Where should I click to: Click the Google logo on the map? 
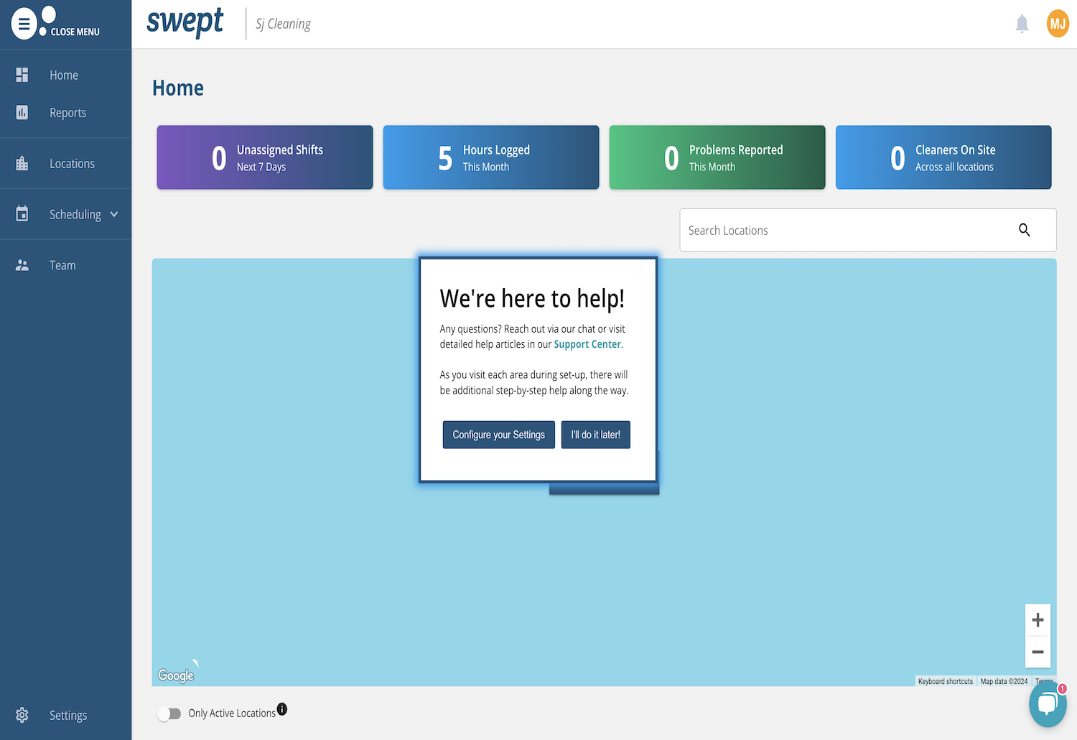(176, 675)
